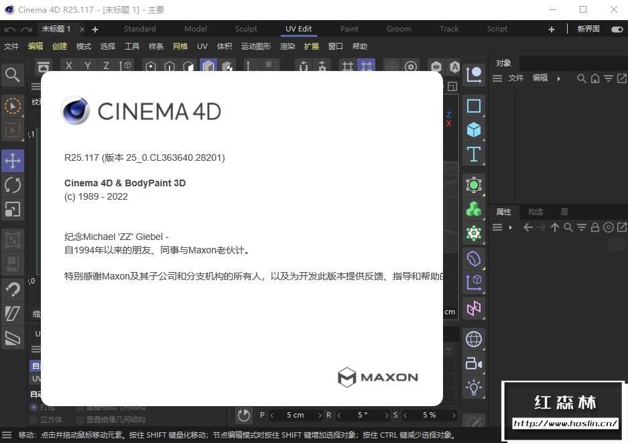Increase the S value with right arrow
Screen dimensions: 628x443
pyautogui.click(x=453, y=416)
